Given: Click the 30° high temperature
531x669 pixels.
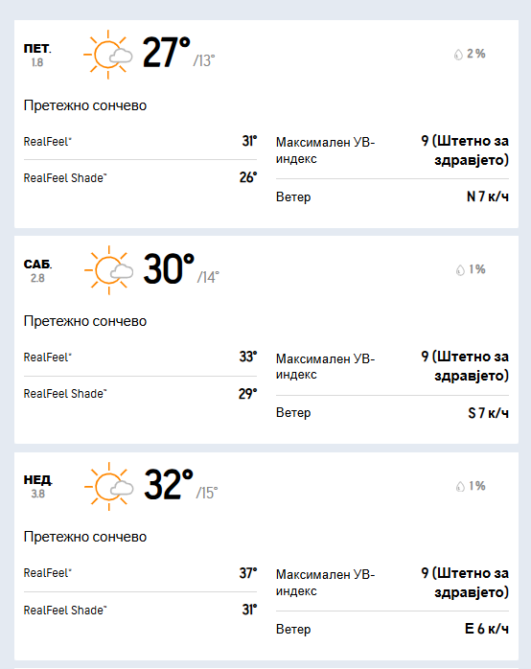Looking at the screenshot, I should (x=169, y=268).
